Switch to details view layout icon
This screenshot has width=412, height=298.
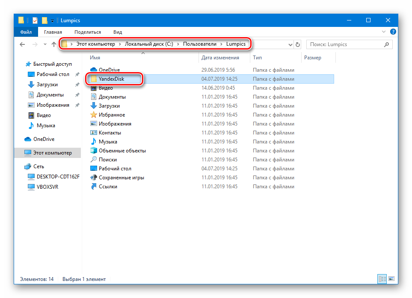click(381, 279)
